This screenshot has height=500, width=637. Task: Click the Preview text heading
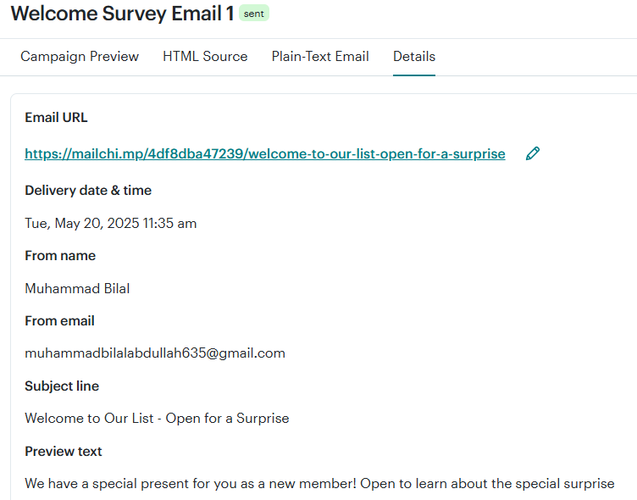click(64, 451)
